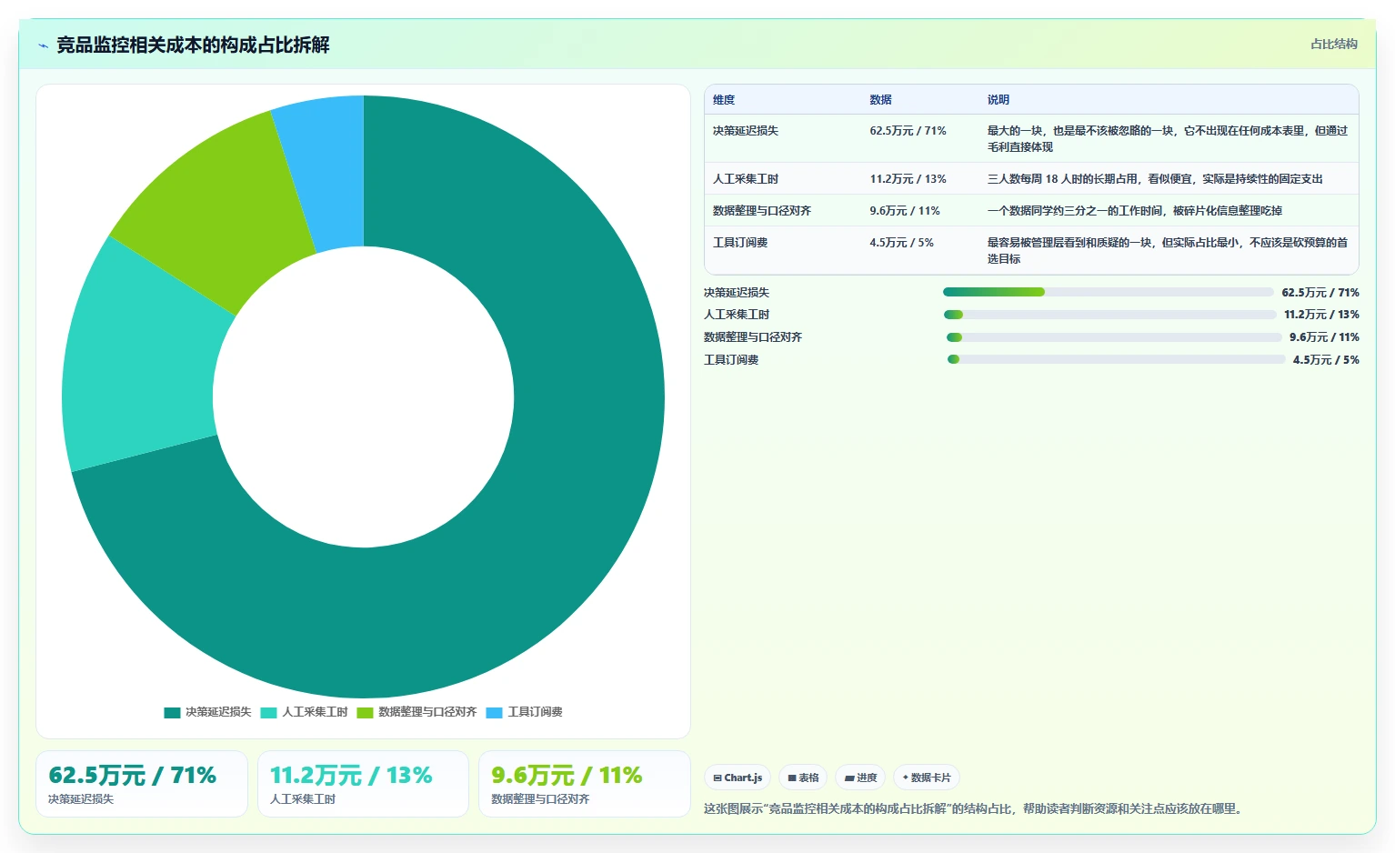Viewport: 1395px width, 853px height.
Task: Open the 11.2万元 / 13% data card
Action: (x=363, y=784)
